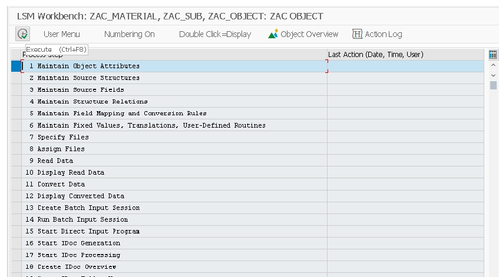Click Last Action column header

click(375, 55)
